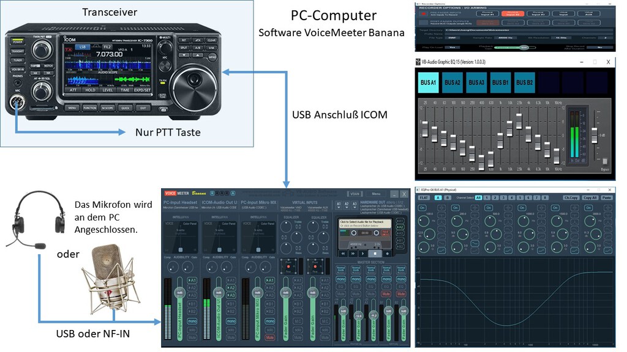The width and height of the screenshot is (627, 352).
Task: Toggle A1 routing on PC-Input Headset strip
Action: [192, 280]
